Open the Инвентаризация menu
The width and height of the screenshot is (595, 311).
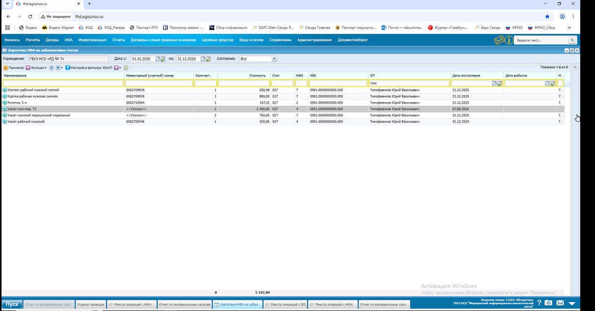pyautogui.click(x=92, y=40)
